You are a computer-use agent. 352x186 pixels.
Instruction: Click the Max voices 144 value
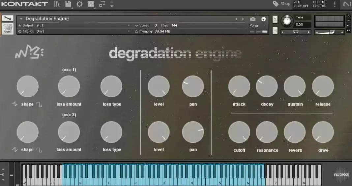[174, 25]
